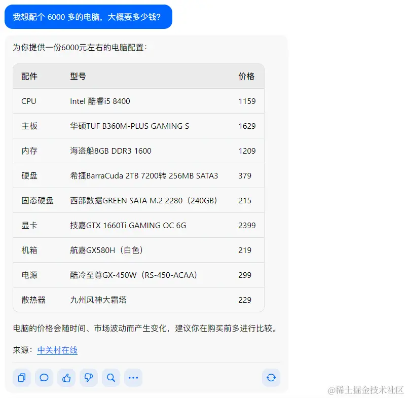Click the price 1159 cell
The image size is (407, 398).
coord(247,101)
